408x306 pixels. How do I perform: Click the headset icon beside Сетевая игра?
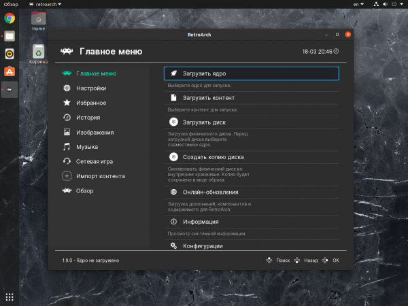tap(67, 161)
